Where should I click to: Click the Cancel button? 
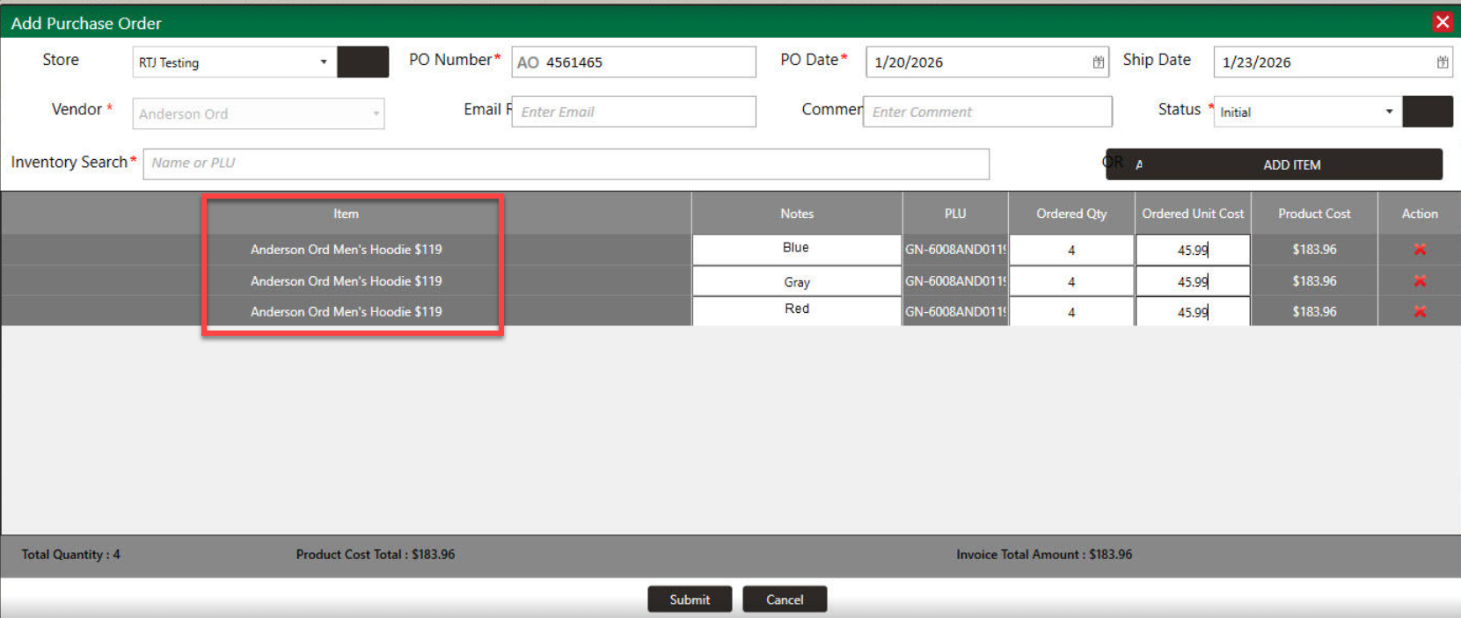(x=784, y=600)
